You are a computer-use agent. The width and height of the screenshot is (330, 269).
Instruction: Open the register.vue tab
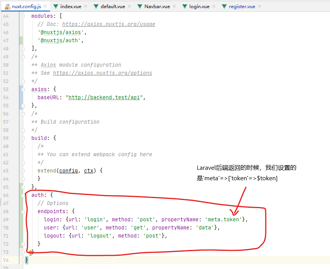pos(242,7)
